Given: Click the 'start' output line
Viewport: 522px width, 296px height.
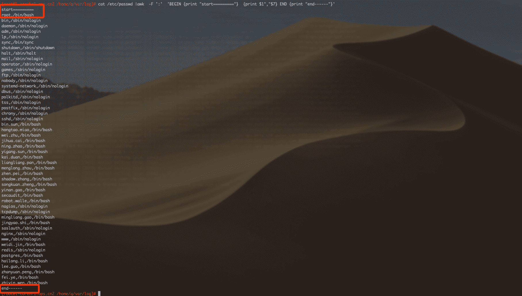Looking at the screenshot, I should (17, 9).
